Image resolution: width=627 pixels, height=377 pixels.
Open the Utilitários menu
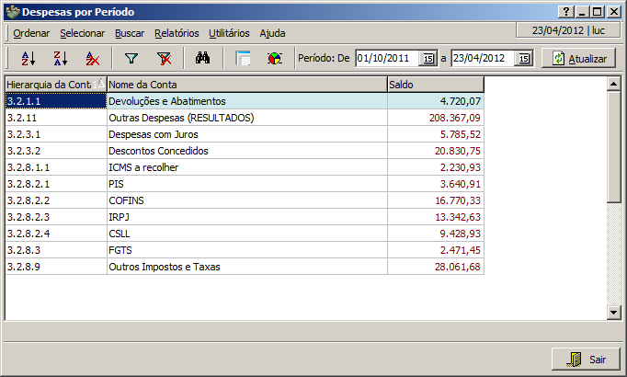click(x=229, y=32)
